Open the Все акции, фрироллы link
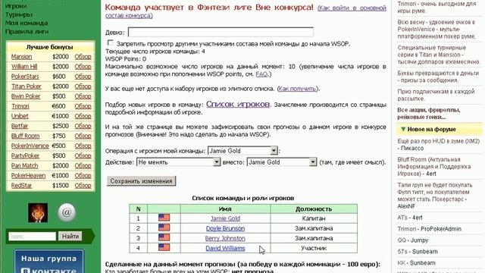Viewport: 485px width, 273px height. tap(429, 113)
